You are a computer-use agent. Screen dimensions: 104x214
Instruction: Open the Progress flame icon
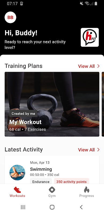tap(87, 190)
